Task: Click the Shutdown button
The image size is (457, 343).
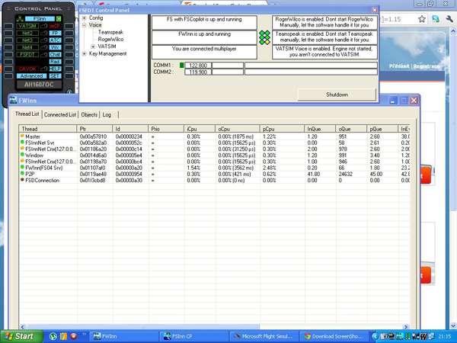Action: [x=337, y=95]
